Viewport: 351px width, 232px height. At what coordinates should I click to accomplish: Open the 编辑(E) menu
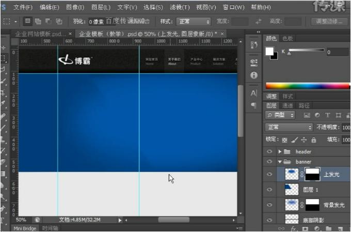[50, 7]
